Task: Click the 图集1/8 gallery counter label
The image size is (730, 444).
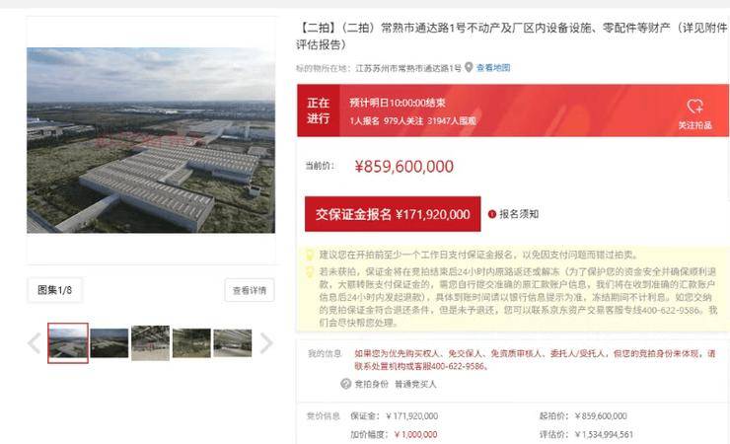Action: 55,290
